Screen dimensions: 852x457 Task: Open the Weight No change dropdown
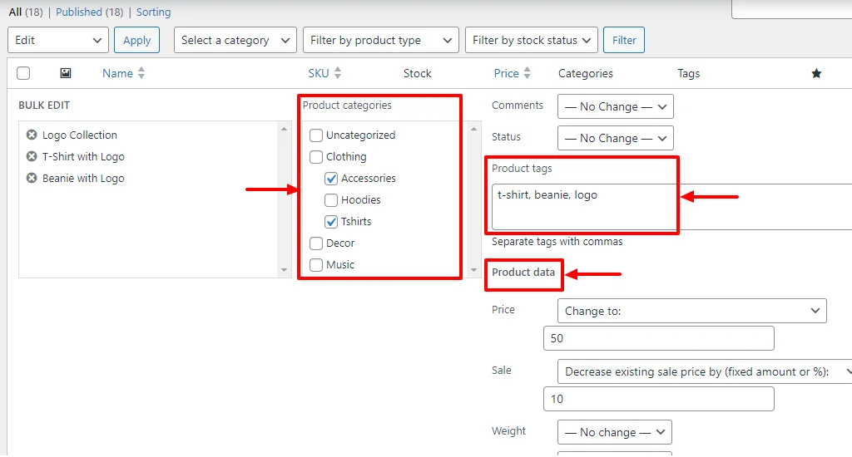tap(615, 432)
